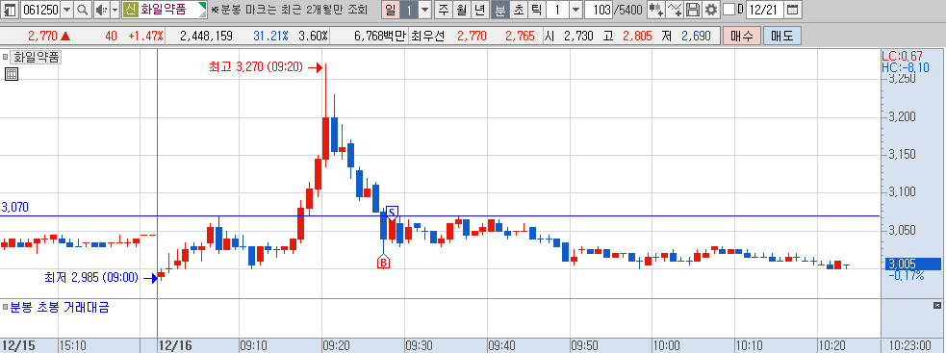
Task: Click the save chart floppy disk icon
Action: tap(693, 10)
